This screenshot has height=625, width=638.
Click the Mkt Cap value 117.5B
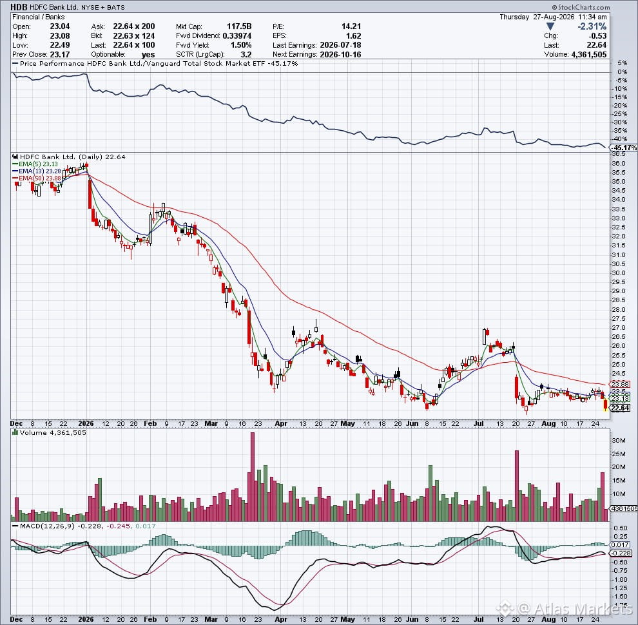[x=239, y=26]
